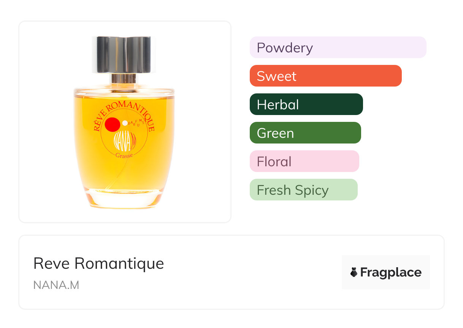This screenshot has width=463, height=328.
Task: Open the Fragplace wordmark link
Action: coord(391,272)
